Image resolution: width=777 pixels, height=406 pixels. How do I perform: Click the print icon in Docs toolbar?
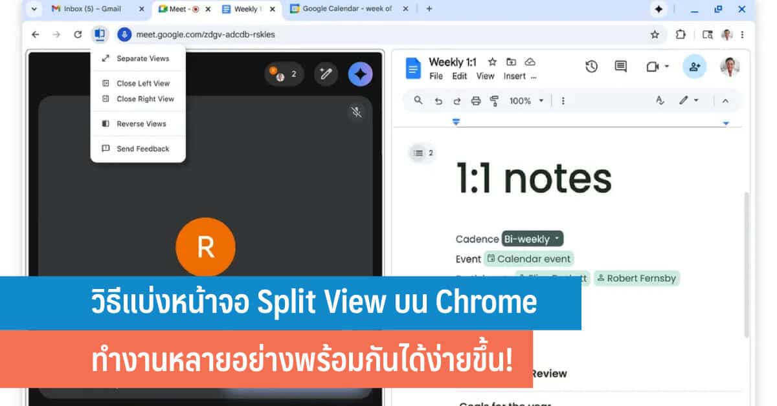pos(476,101)
